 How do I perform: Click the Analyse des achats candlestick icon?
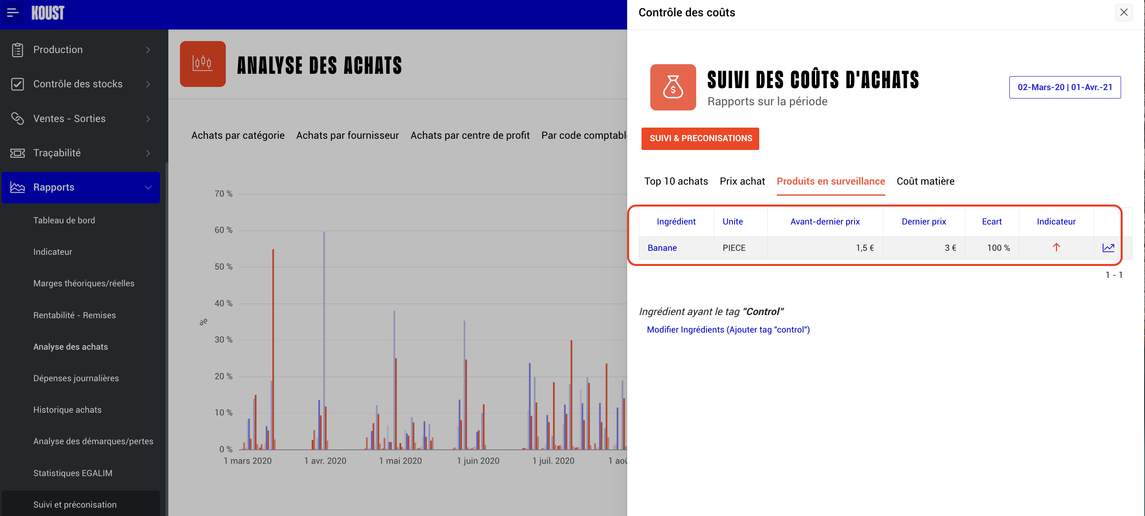coord(203,64)
